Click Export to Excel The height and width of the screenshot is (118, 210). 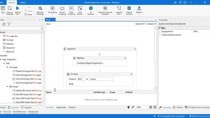(129, 10)
